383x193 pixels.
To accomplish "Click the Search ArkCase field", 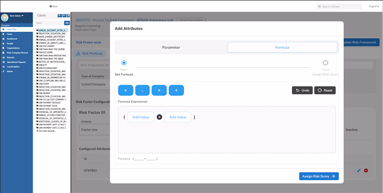I will pyautogui.click(x=339, y=6).
